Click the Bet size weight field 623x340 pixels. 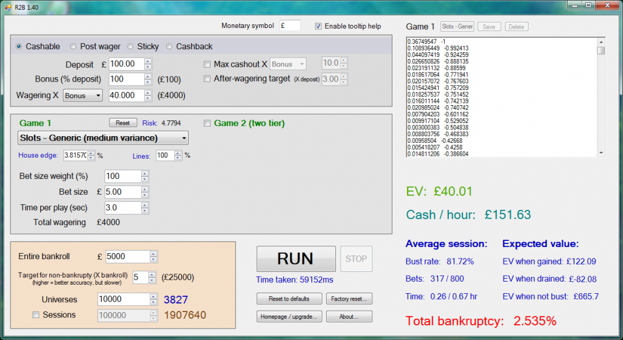[x=123, y=176]
